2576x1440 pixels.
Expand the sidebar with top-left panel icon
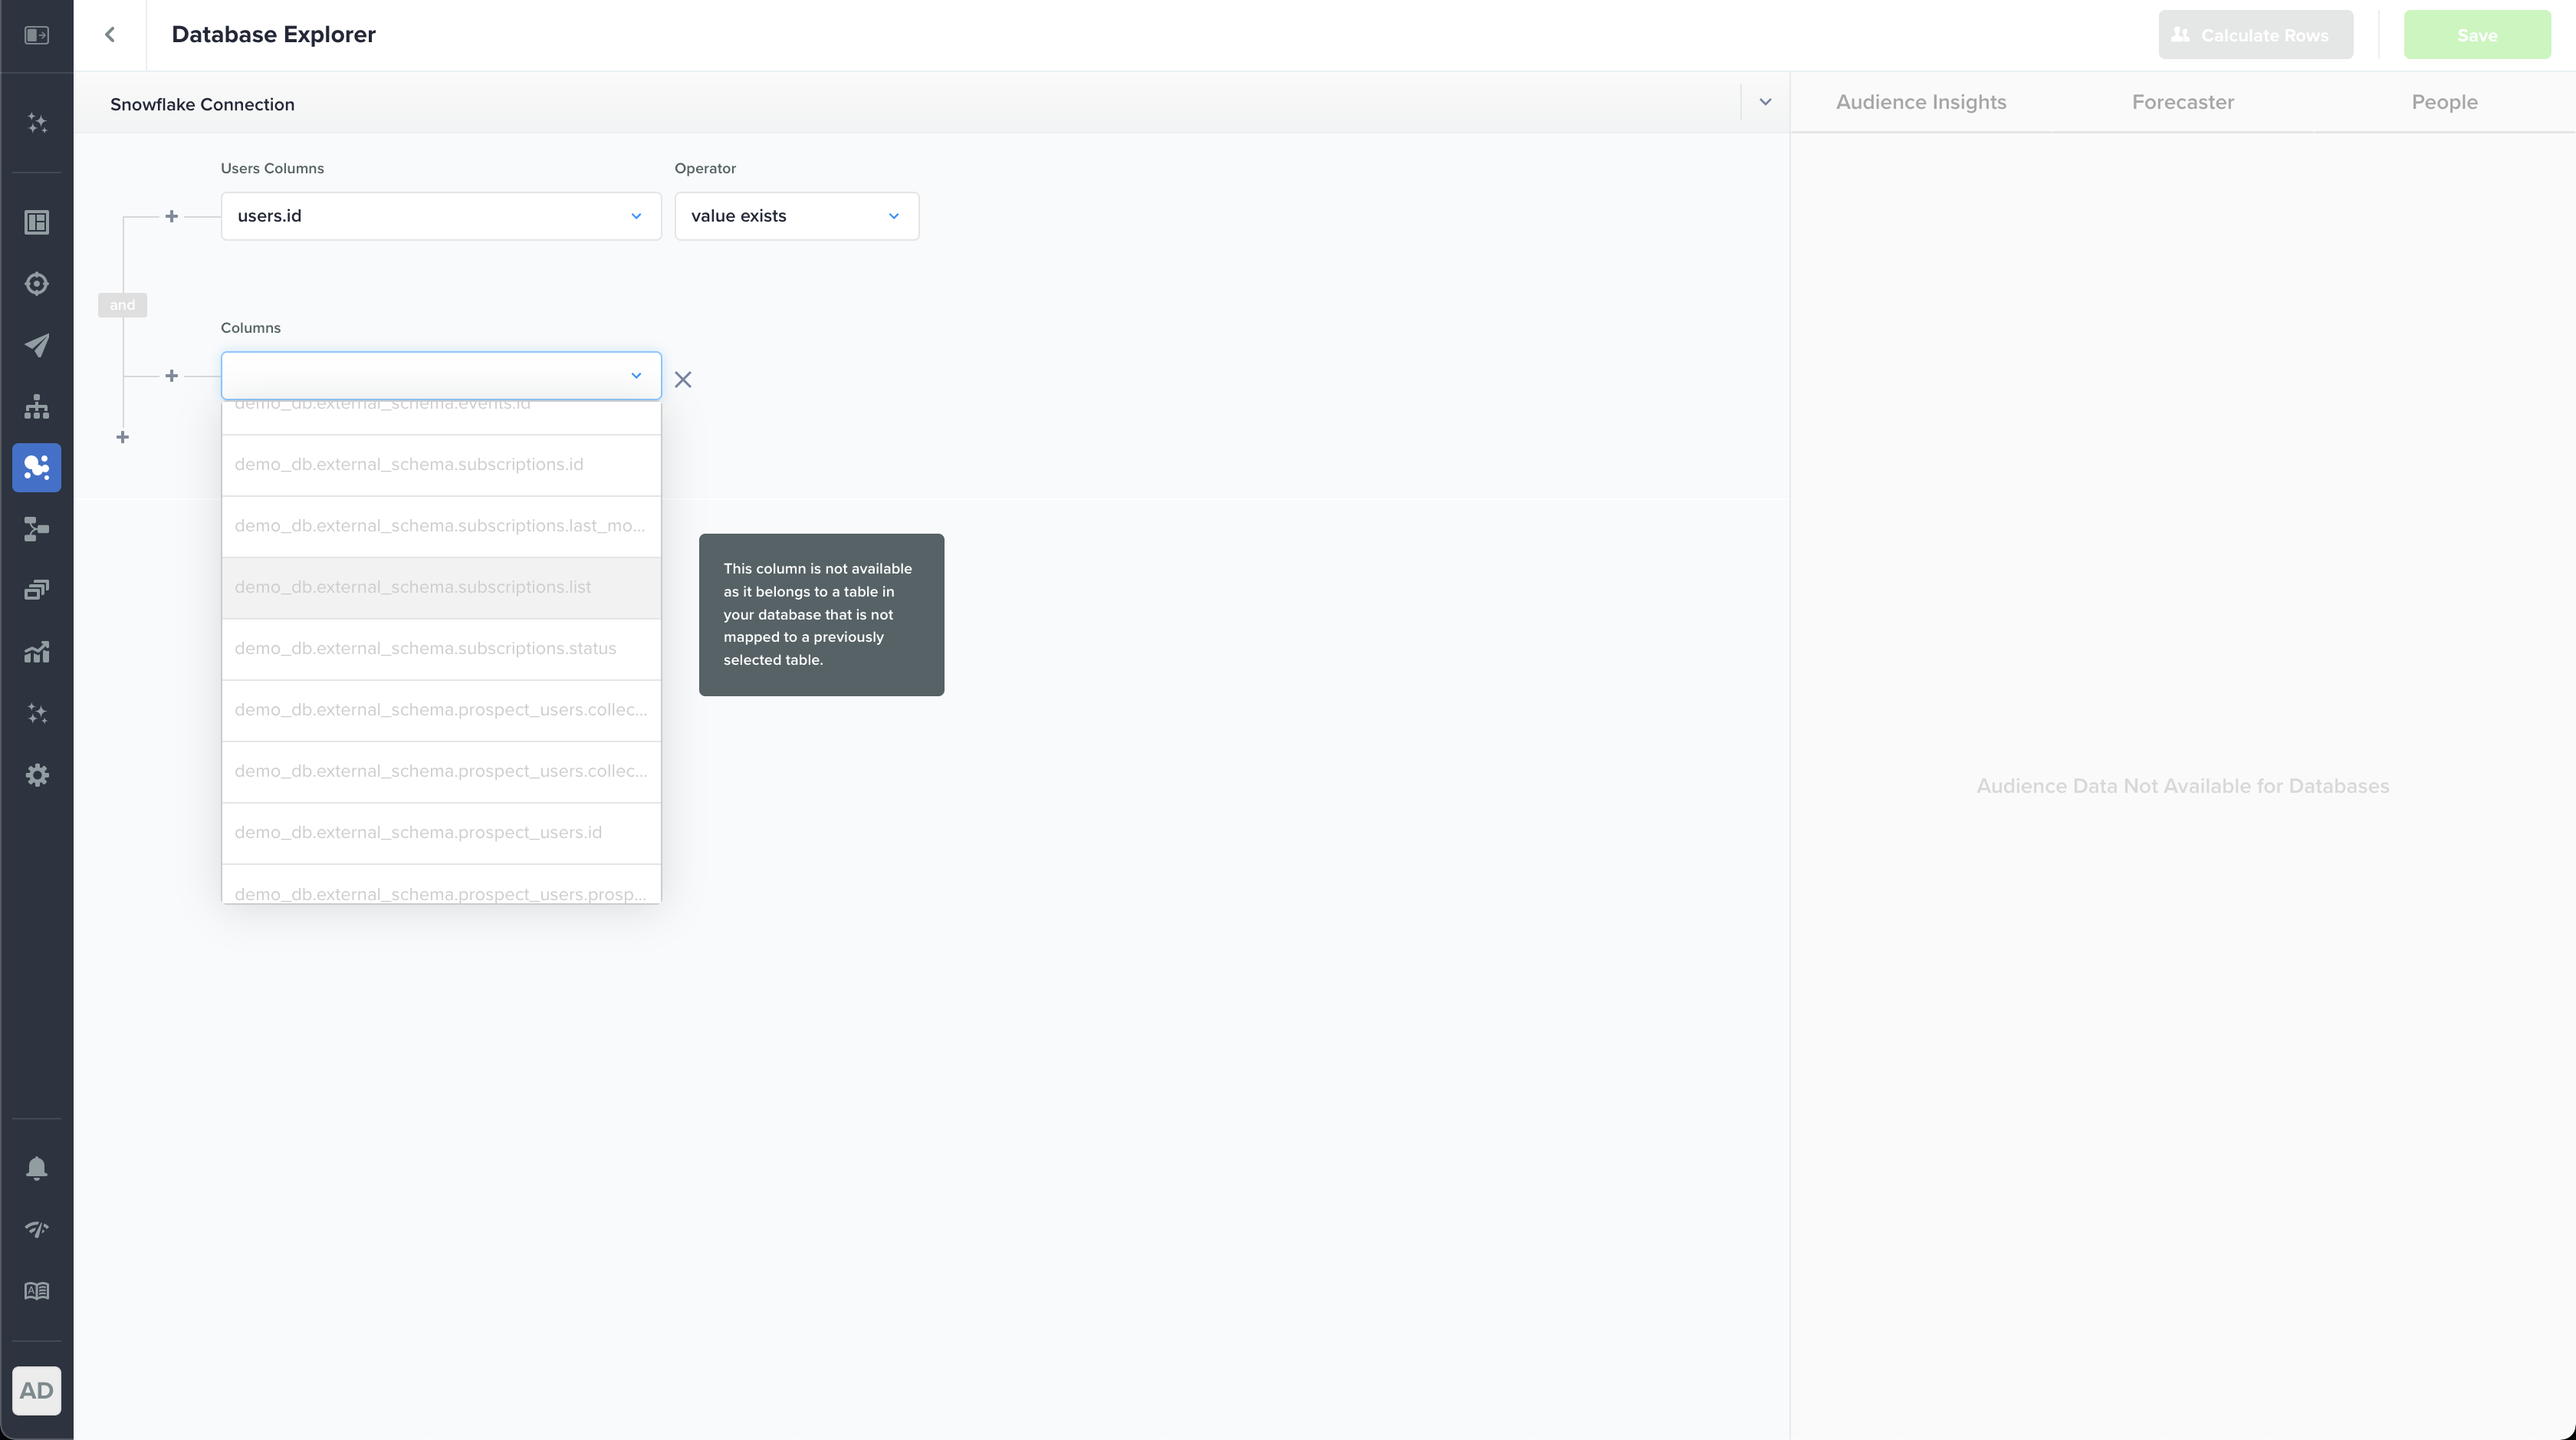pyautogui.click(x=37, y=35)
